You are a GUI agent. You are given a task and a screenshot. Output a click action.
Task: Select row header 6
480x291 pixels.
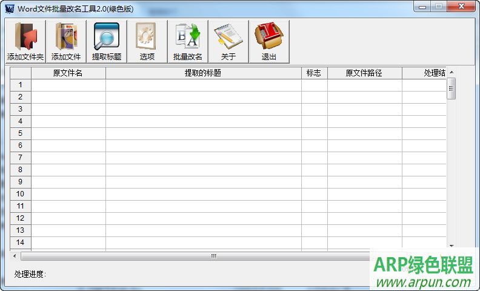tap(21, 145)
